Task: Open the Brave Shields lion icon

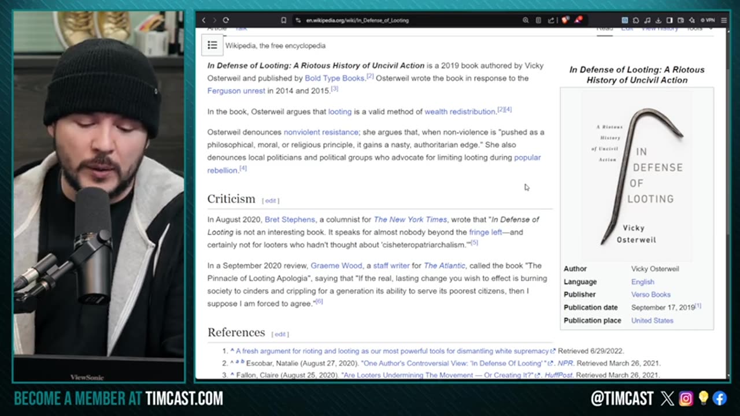Action: (x=566, y=20)
